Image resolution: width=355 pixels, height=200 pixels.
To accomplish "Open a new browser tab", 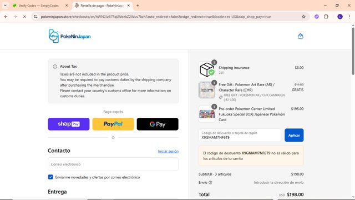I will tap(138, 6).
